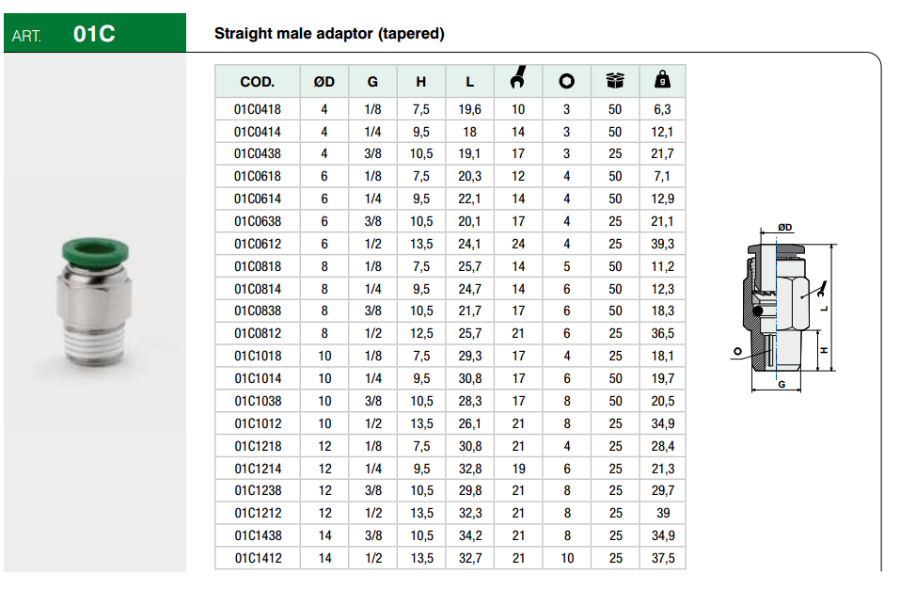Click the package box icon header
This screenshot has width=900, height=590.
click(615, 82)
